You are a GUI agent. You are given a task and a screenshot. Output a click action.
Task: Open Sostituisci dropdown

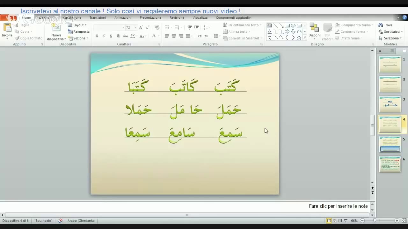click(390, 31)
